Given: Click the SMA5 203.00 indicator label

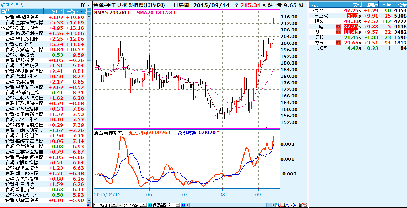Looking at the screenshot, I should click(x=112, y=12).
